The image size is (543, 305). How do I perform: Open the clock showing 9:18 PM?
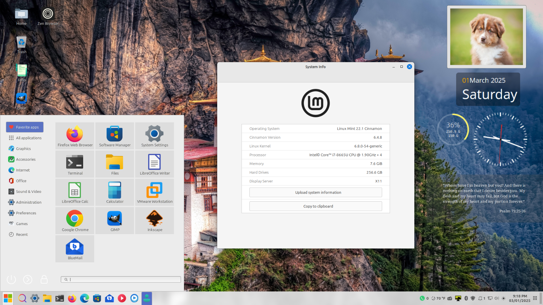pos(520,298)
